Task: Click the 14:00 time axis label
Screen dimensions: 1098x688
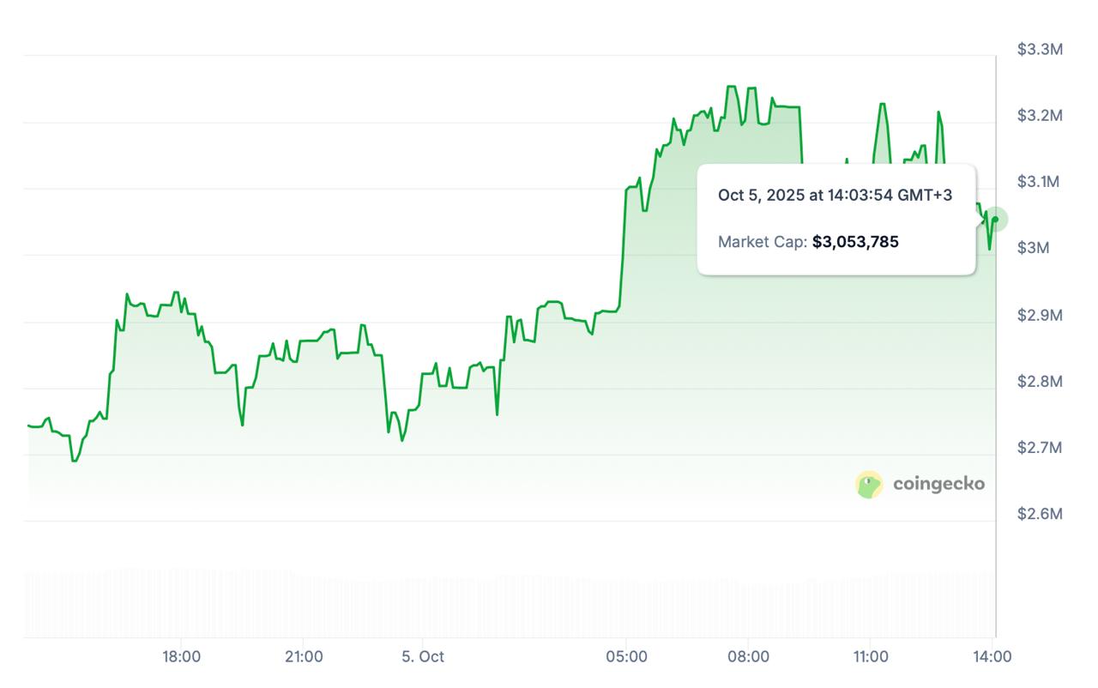Action: coord(992,657)
